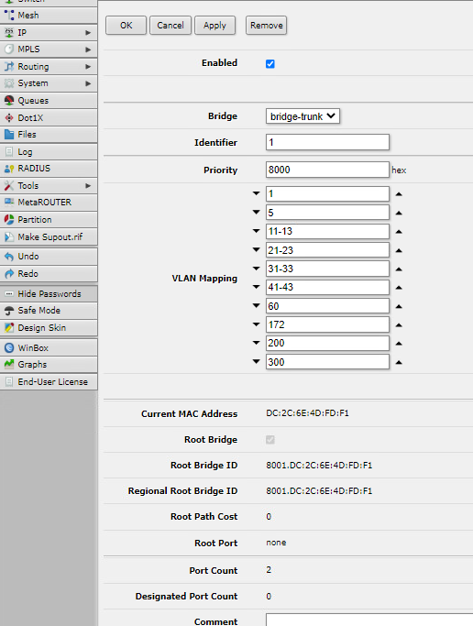Image resolution: width=473 pixels, height=626 pixels.
Task: Click the Log icon
Action: point(9,152)
